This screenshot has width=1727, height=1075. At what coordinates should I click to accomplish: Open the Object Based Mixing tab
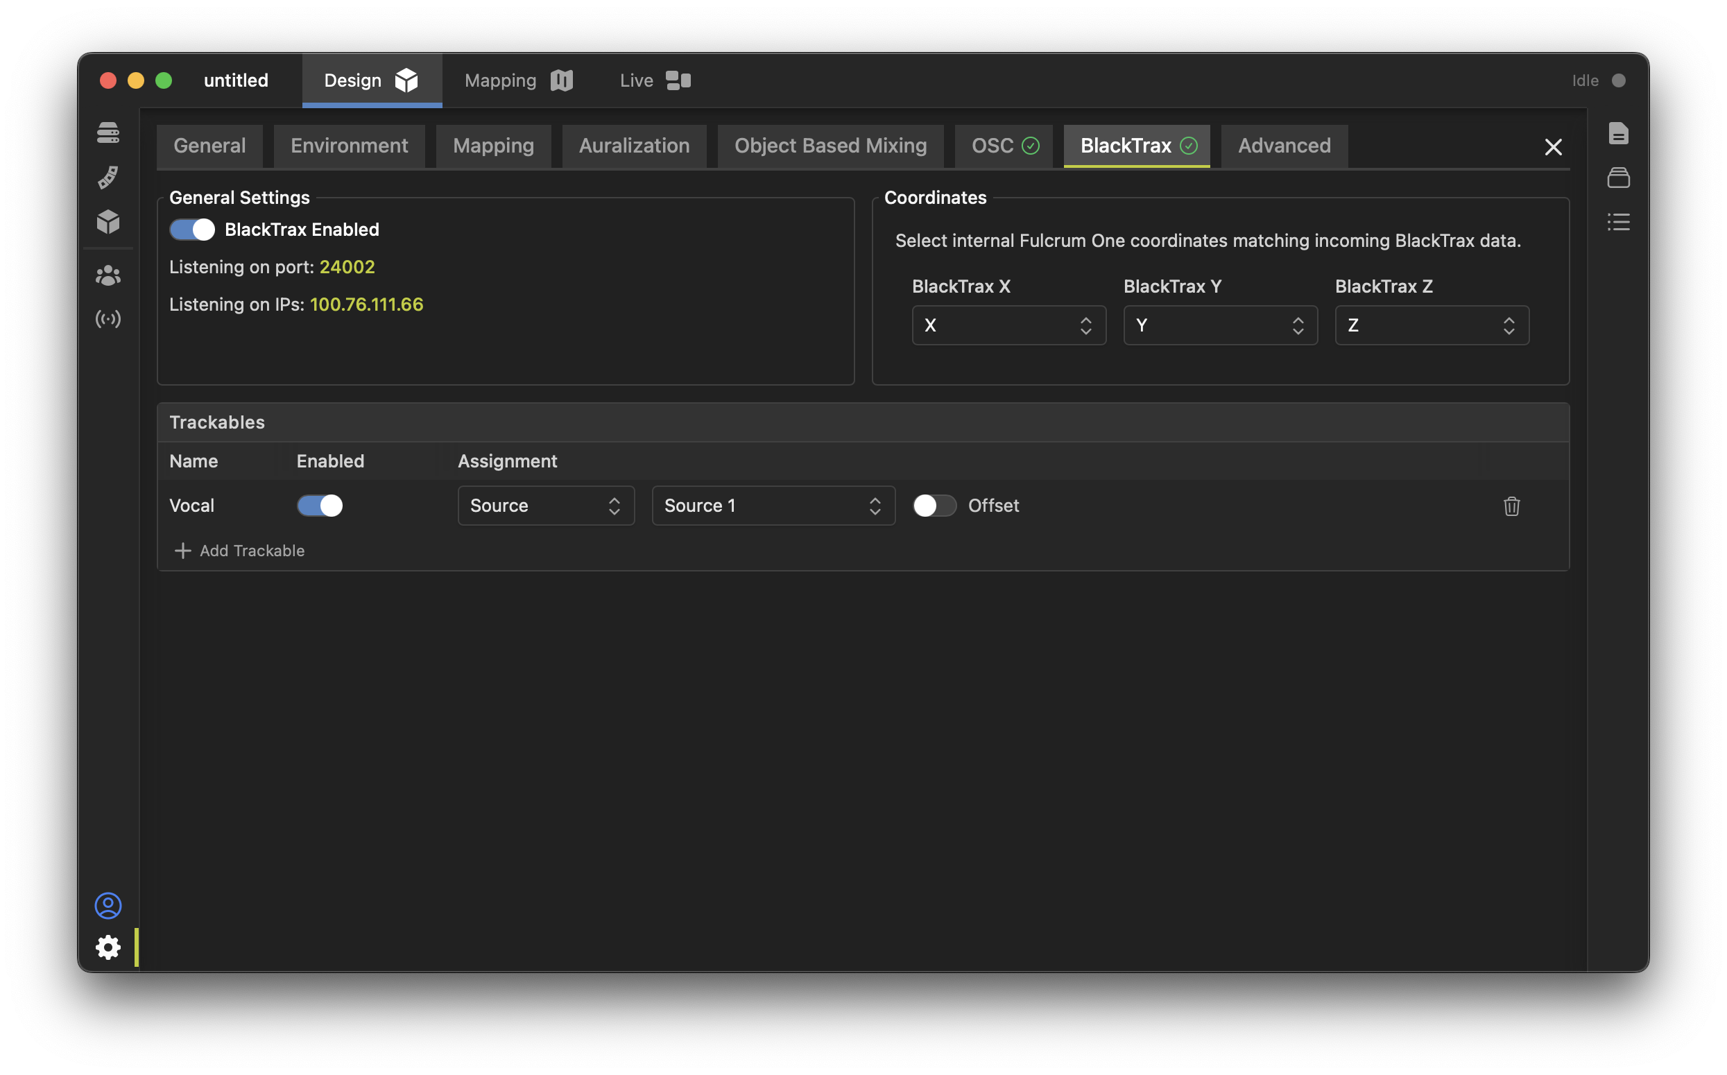830,146
